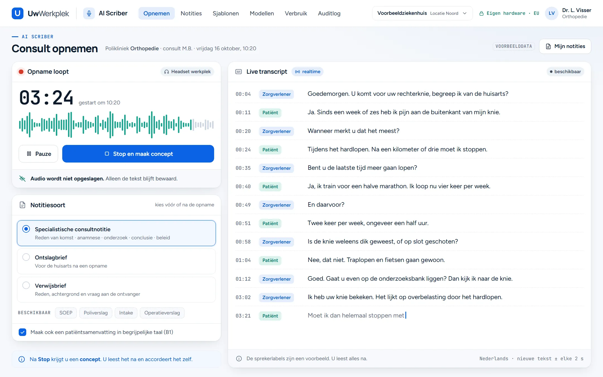This screenshot has width=603, height=377.
Task: Select Specialistische consultnotitie radio button
Action: click(26, 229)
